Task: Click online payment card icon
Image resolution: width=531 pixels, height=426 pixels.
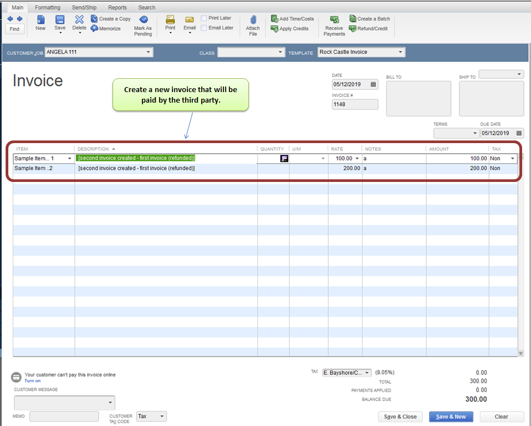Action: click(16, 377)
